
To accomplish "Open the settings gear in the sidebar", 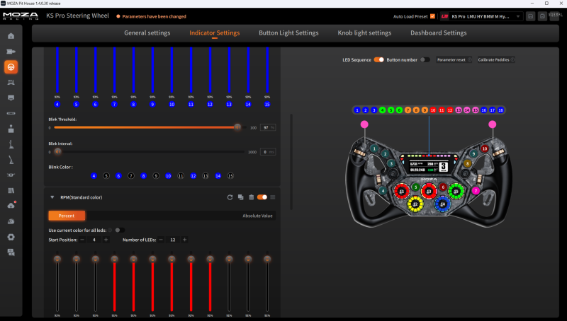I will (11, 237).
